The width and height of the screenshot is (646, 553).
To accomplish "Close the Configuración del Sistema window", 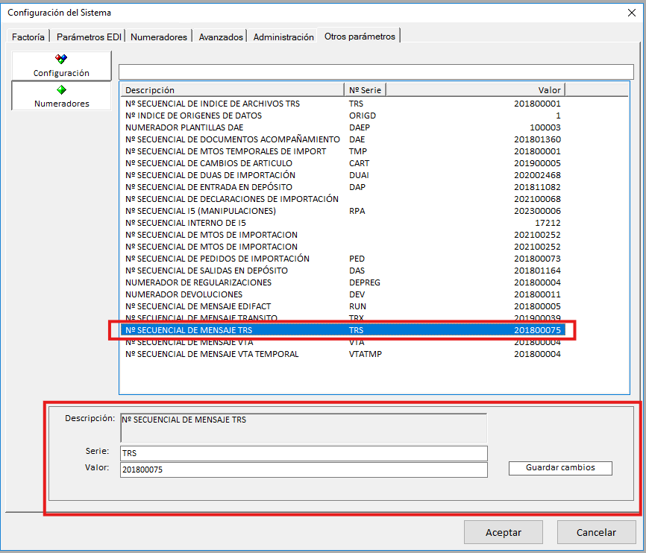I will [x=633, y=12].
